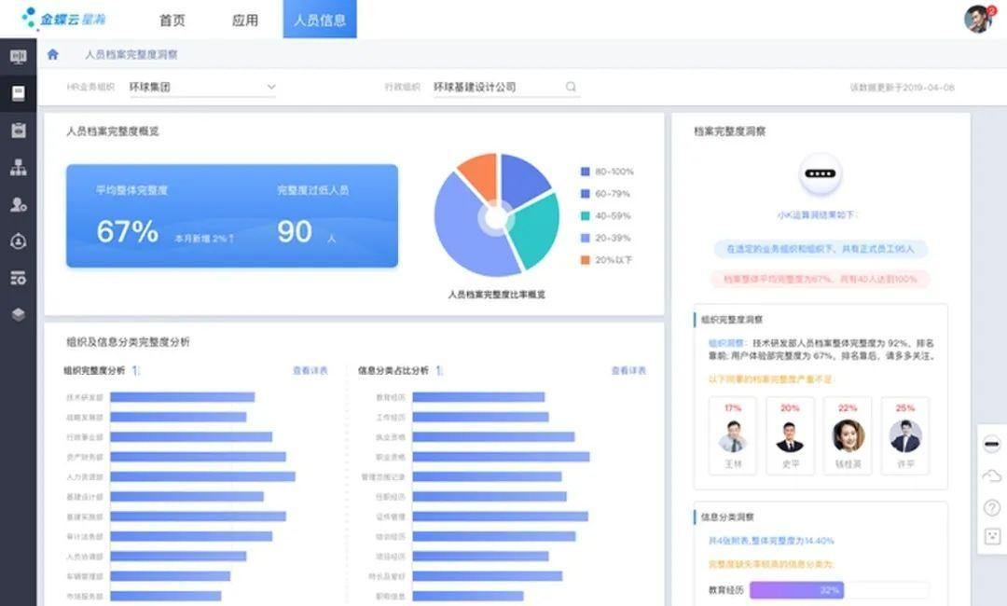The image size is (1007, 606).
Task: Open employee card showing 22%
Action: point(848,436)
